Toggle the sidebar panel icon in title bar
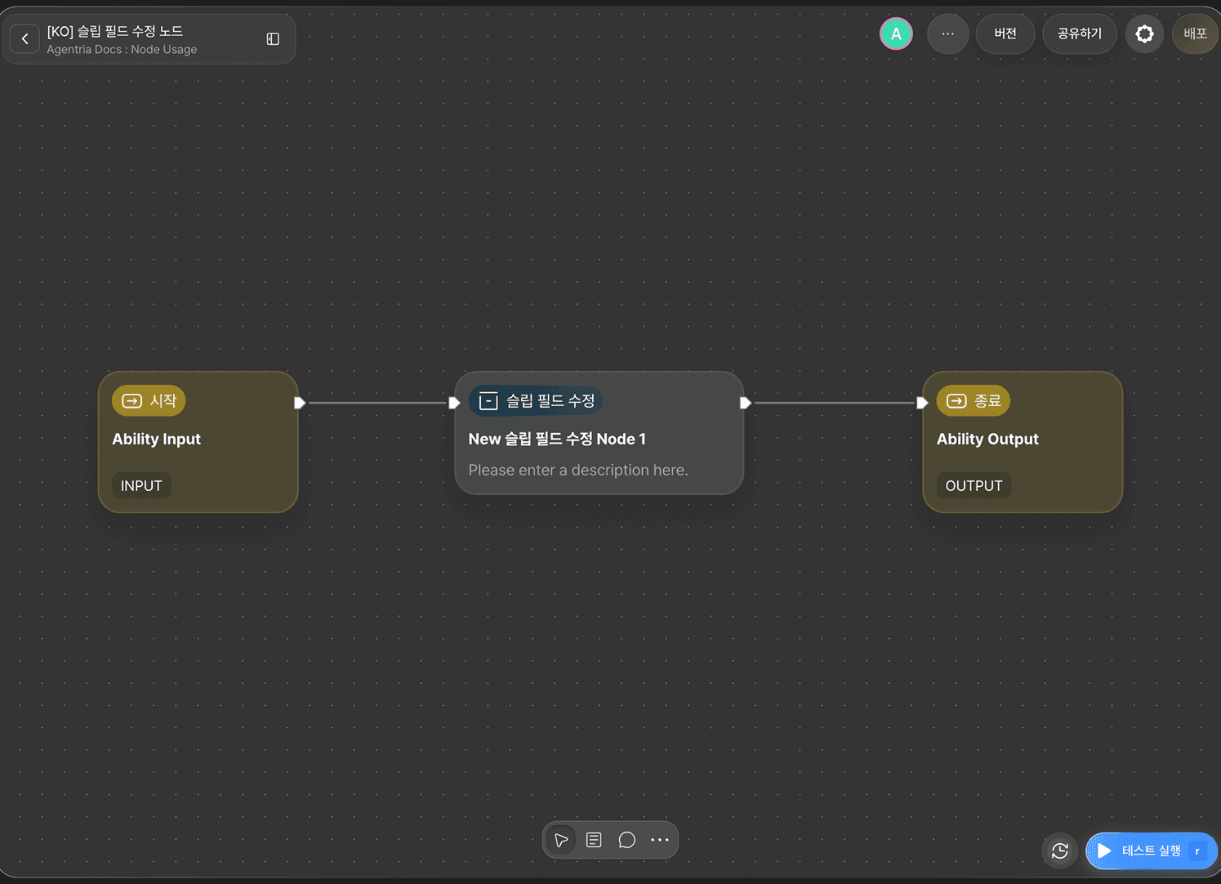1221x884 pixels. [273, 39]
